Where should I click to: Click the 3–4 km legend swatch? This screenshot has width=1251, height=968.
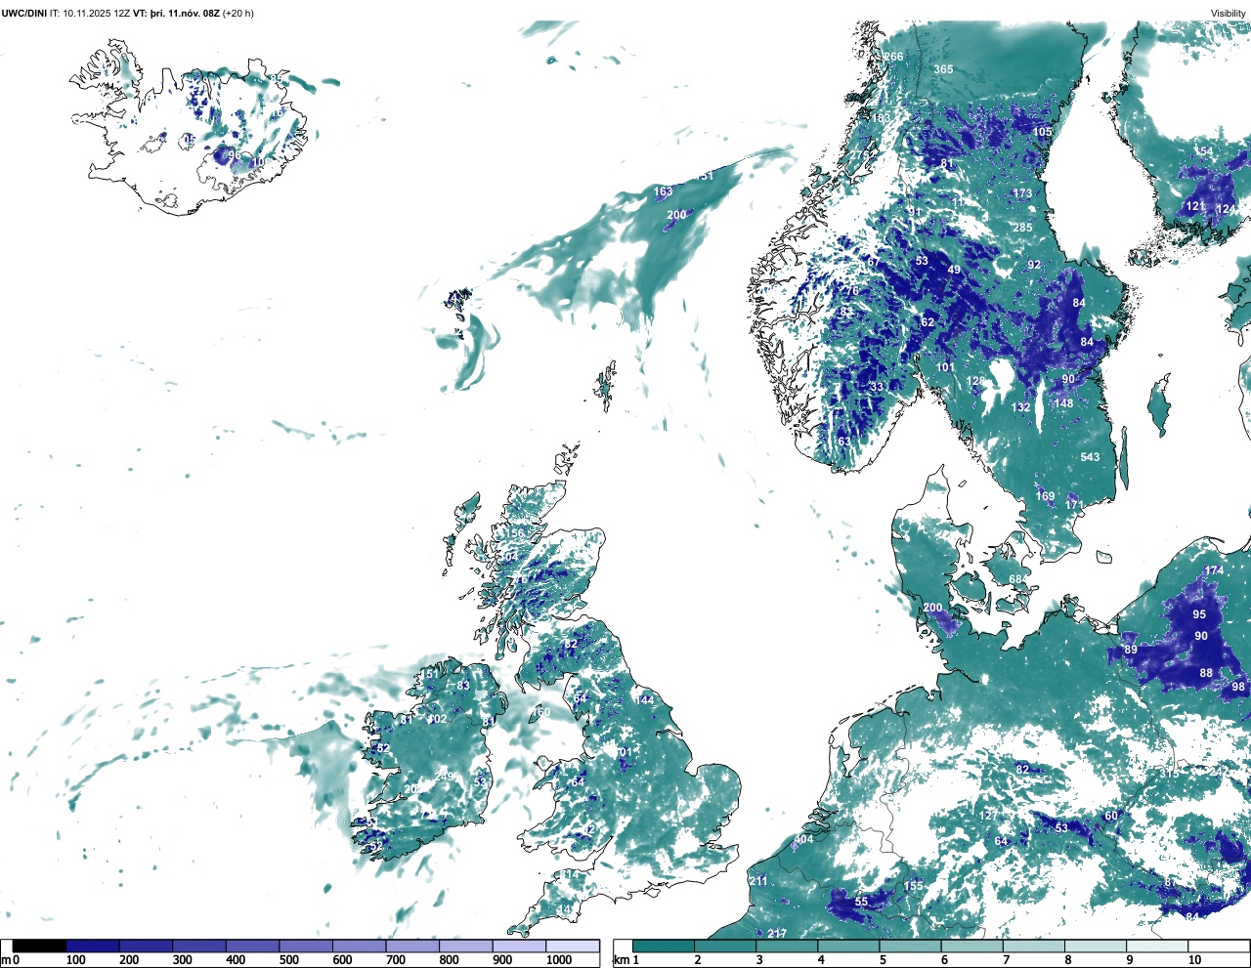[x=787, y=946]
